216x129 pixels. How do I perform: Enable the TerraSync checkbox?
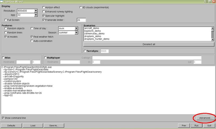(x=85, y=51)
